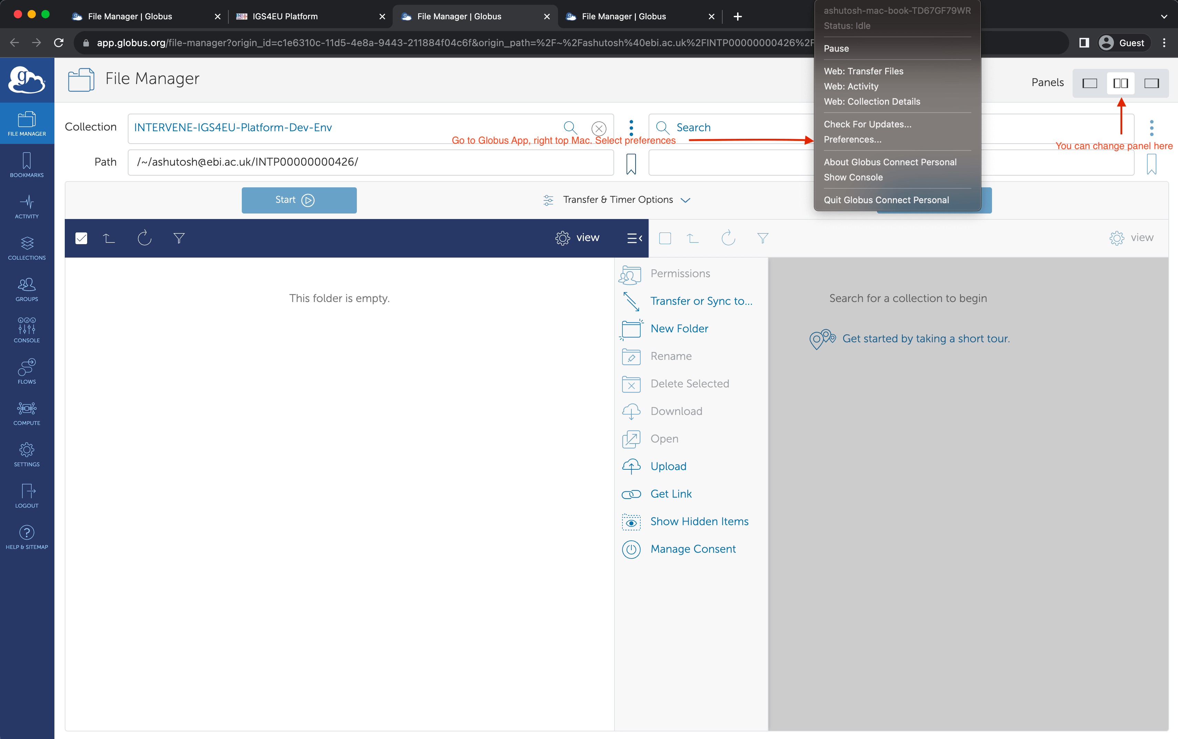Choose Show Console menu entry

(x=853, y=177)
